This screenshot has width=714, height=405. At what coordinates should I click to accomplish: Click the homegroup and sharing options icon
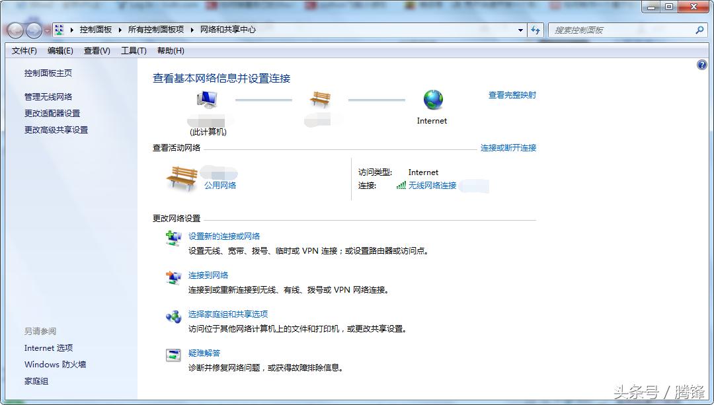click(173, 318)
